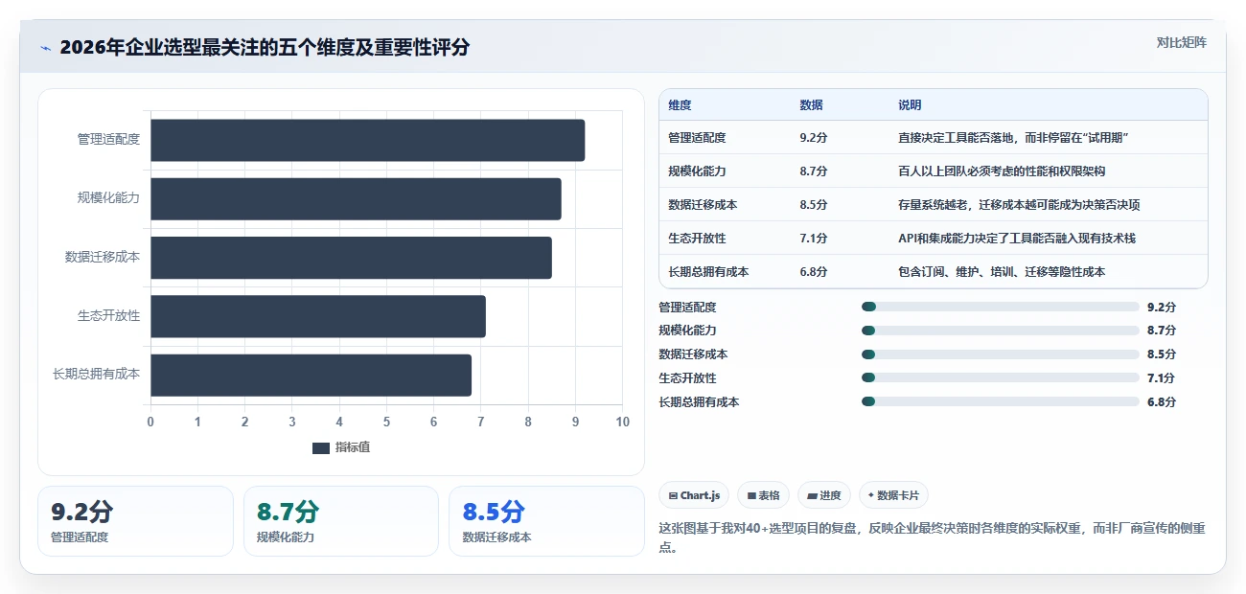
Task: Click the 8.5分 cell in the table
Action: 813,205
